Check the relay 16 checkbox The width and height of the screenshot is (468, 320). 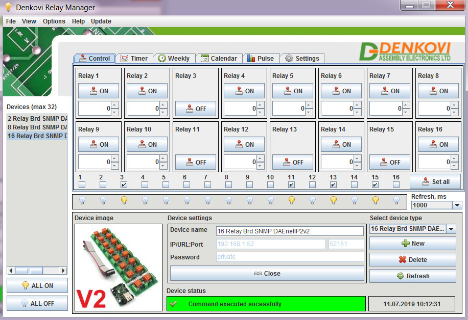click(396, 185)
